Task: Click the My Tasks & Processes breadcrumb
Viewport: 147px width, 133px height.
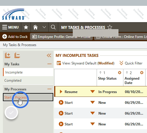Action: click(x=20, y=45)
